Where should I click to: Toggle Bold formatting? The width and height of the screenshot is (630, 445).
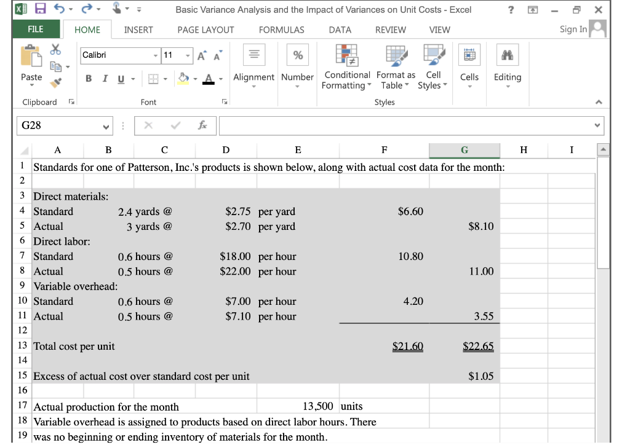[88, 79]
